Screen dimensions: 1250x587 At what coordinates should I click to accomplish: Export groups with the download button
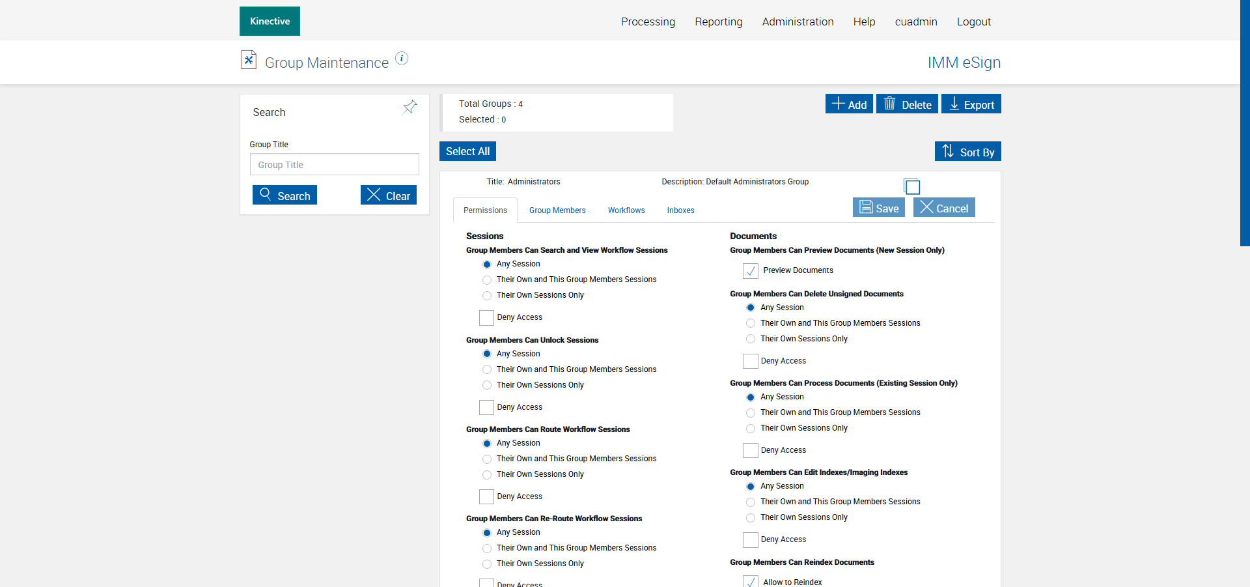[971, 104]
